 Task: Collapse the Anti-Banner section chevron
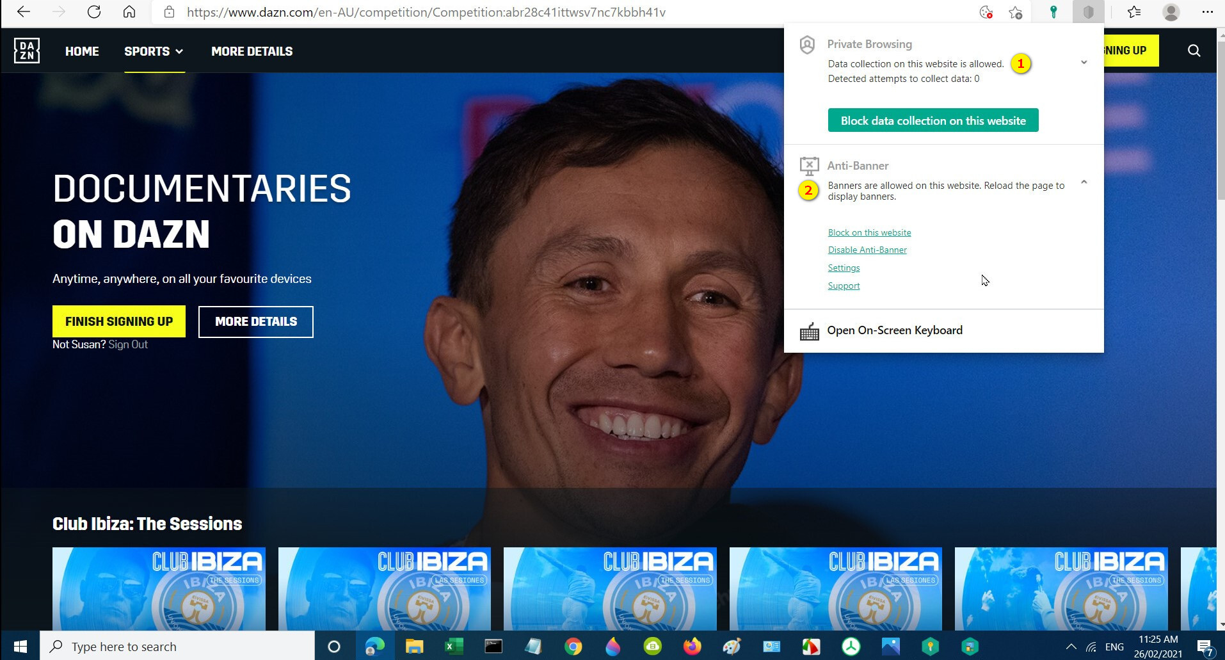tap(1084, 182)
